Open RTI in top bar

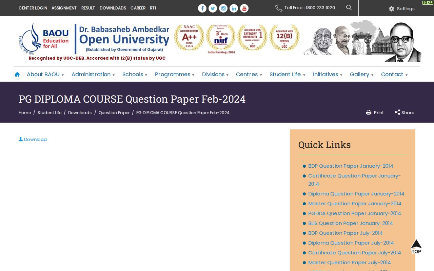(153, 8)
